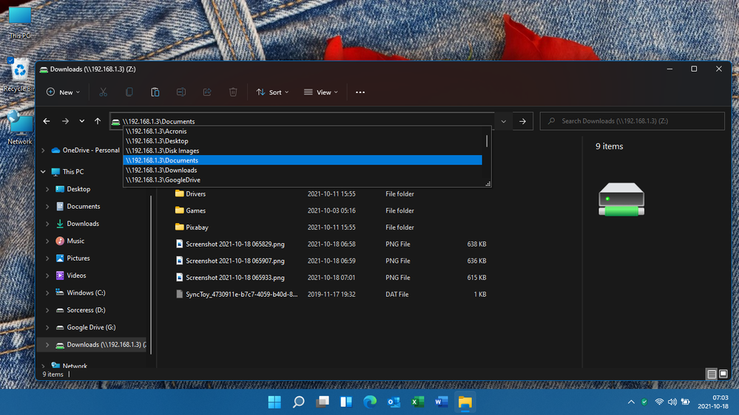The image size is (739, 415).
Task: Launch Word from taskbar
Action: 441,402
